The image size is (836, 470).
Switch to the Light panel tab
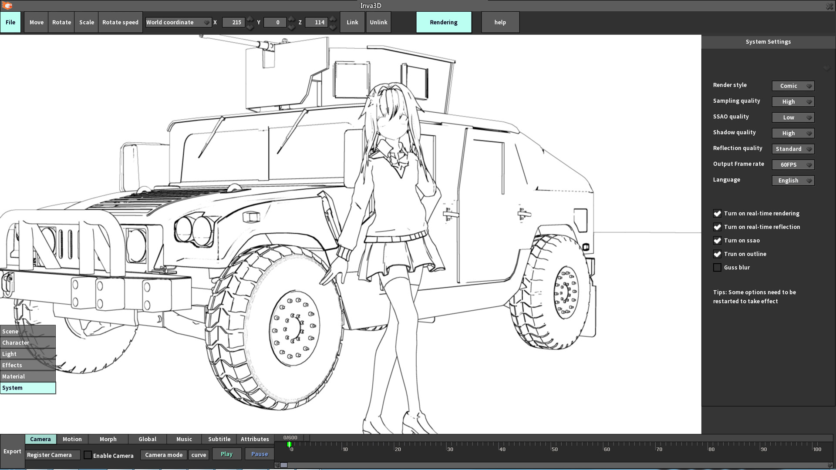[x=28, y=354]
